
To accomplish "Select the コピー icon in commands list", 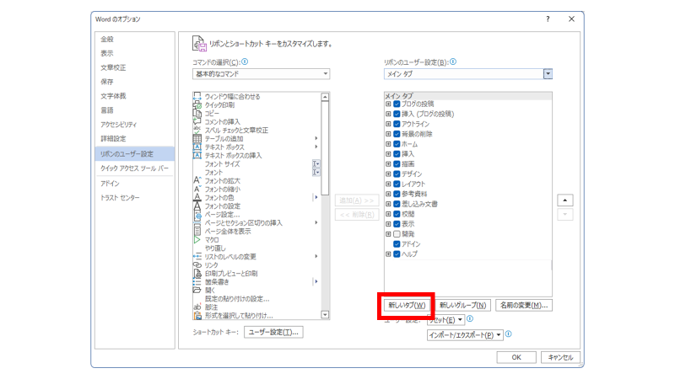I will [197, 114].
